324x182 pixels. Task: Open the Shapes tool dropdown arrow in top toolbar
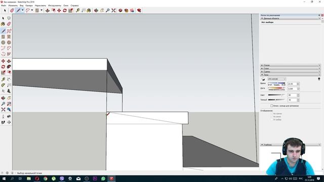pos(42,10)
